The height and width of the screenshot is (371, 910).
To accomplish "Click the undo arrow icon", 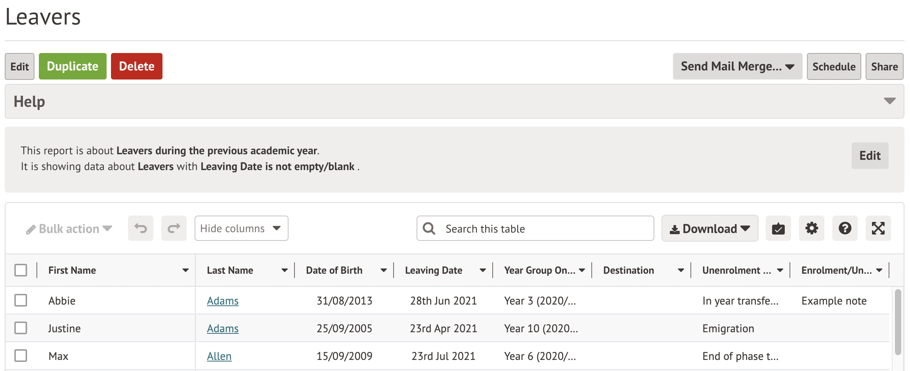I will click(140, 228).
